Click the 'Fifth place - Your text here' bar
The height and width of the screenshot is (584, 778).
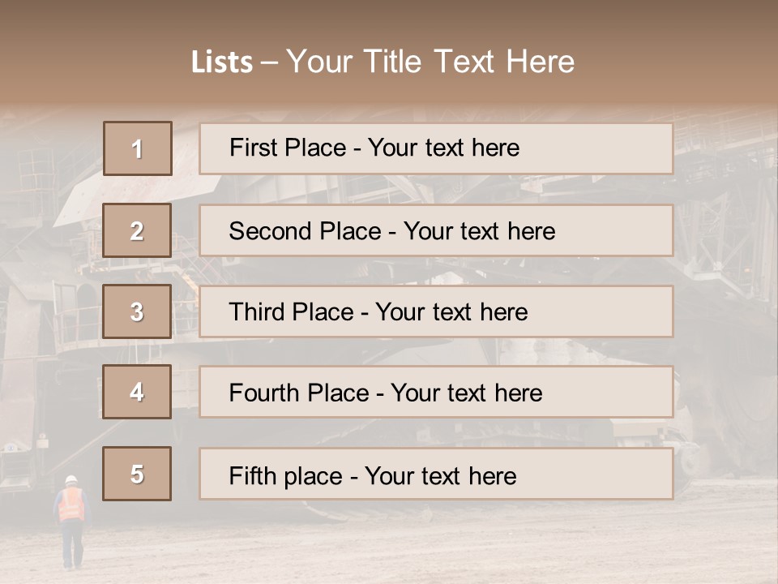(436, 474)
